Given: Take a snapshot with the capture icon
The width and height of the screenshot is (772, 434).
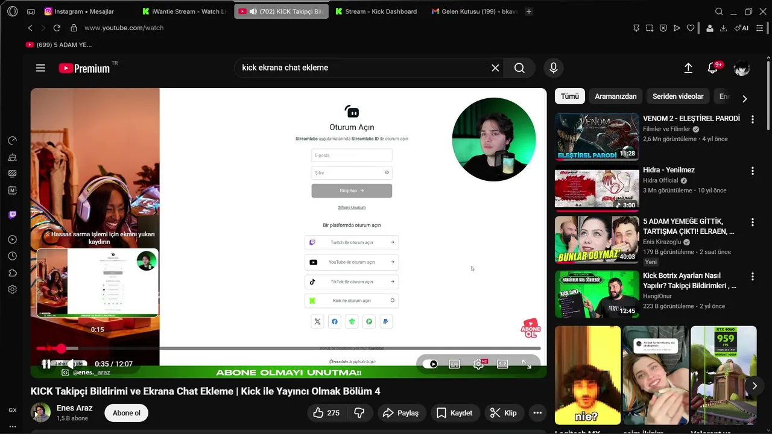Looking at the screenshot, I should point(650,28).
